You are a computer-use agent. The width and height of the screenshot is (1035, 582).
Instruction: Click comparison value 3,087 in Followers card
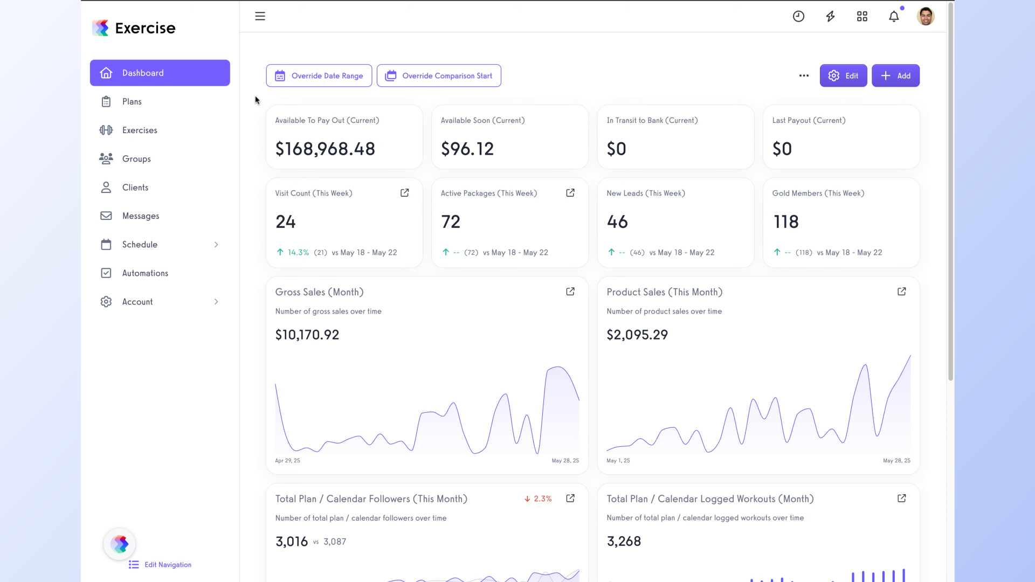[x=335, y=542]
